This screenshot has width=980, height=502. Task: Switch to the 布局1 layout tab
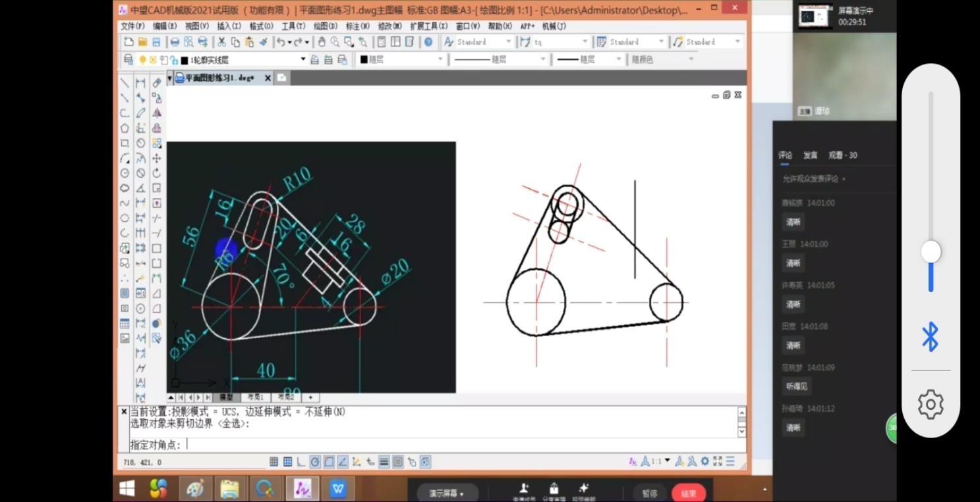click(255, 397)
